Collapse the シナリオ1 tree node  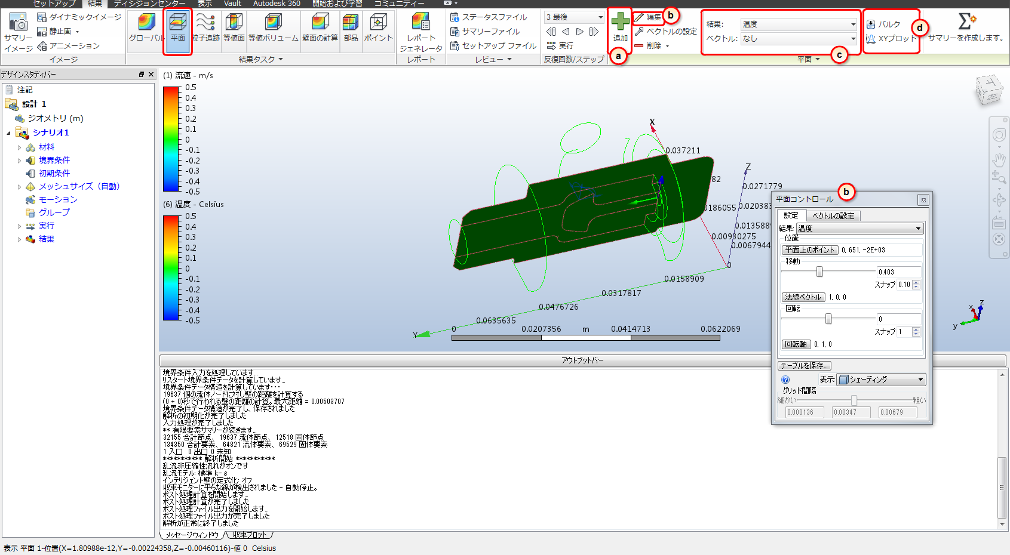coord(9,133)
